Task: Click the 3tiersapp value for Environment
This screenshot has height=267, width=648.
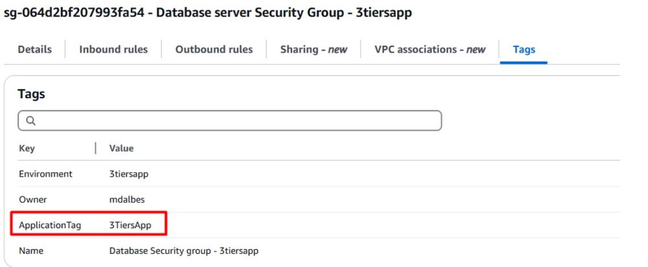Action: 129,174
